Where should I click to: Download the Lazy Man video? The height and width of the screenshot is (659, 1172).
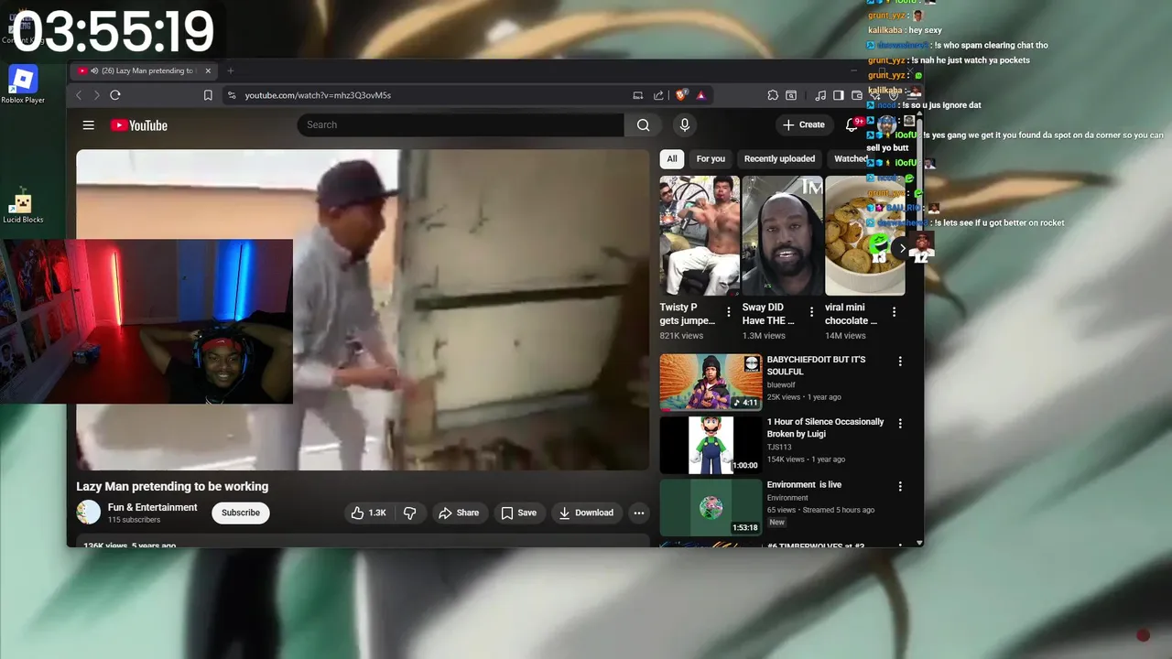coord(586,513)
